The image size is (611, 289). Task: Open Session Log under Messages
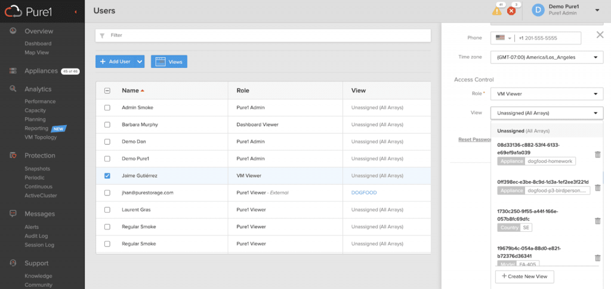39,245
